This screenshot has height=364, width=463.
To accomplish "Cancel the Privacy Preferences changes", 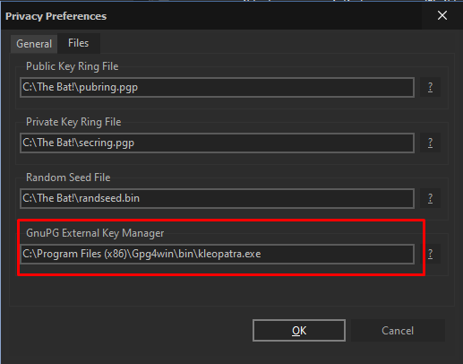I will (x=398, y=331).
